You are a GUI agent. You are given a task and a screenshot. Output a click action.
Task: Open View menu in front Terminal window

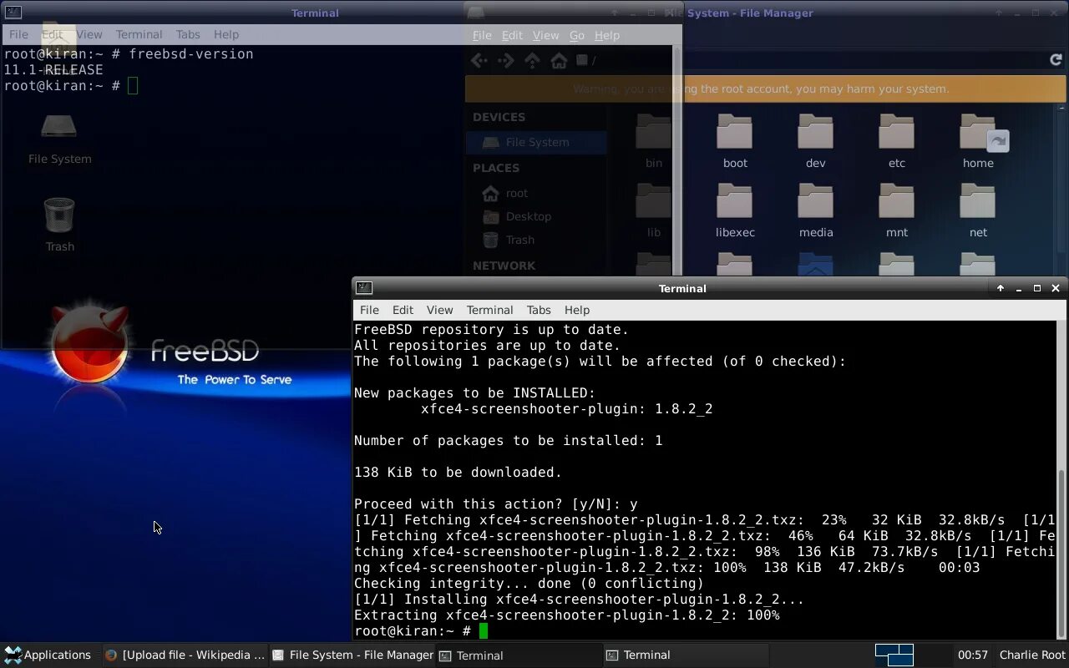coord(439,310)
